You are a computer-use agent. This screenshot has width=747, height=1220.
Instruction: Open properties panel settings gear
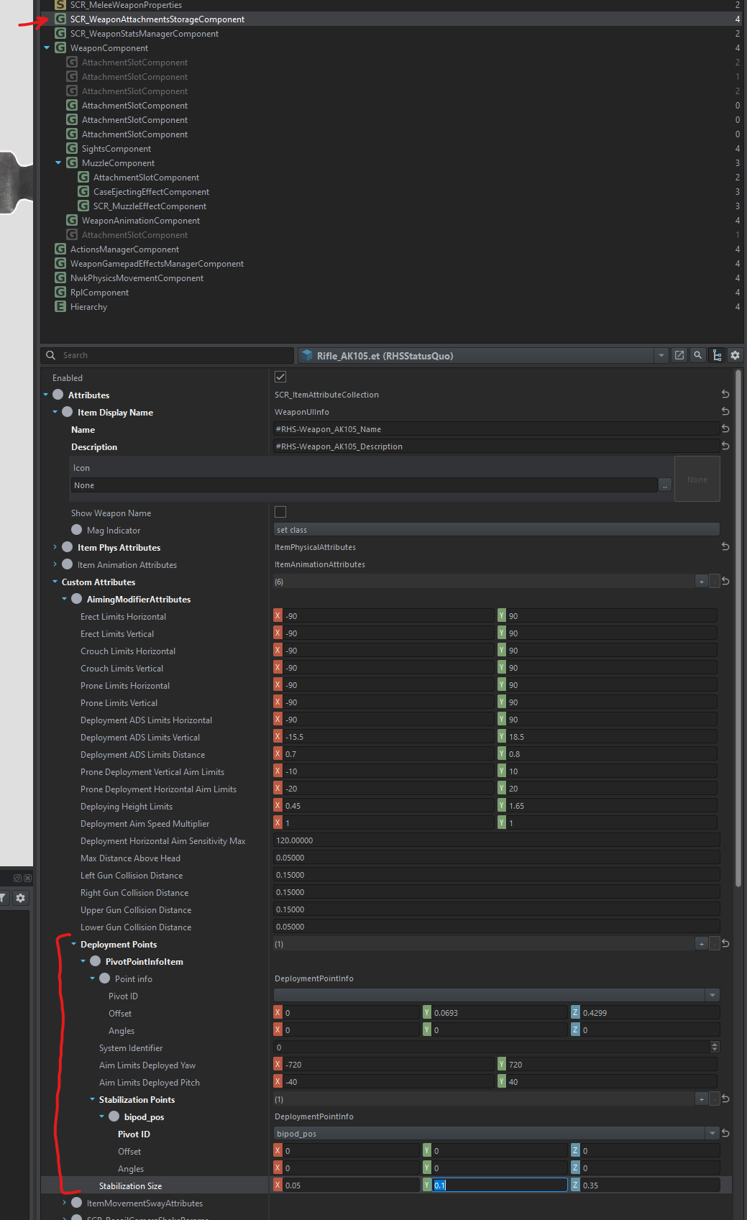(x=735, y=355)
